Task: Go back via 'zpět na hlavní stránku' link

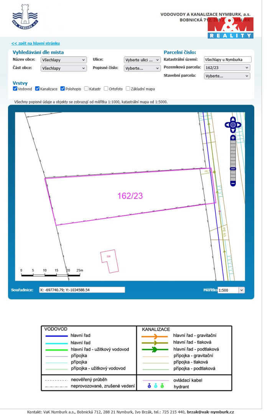Action: click(36, 44)
